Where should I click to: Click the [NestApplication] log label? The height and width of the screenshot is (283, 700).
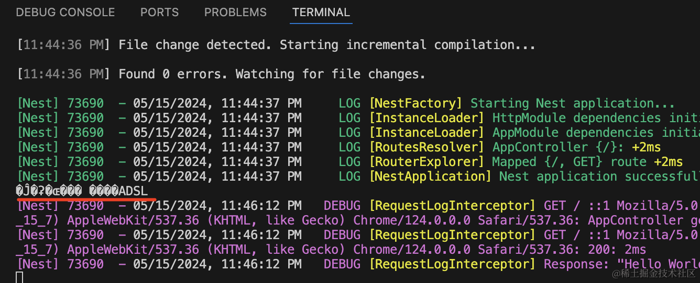pos(431,176)
